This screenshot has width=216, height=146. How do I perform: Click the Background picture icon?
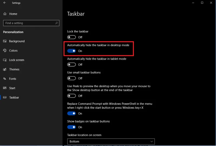point(5,41)
